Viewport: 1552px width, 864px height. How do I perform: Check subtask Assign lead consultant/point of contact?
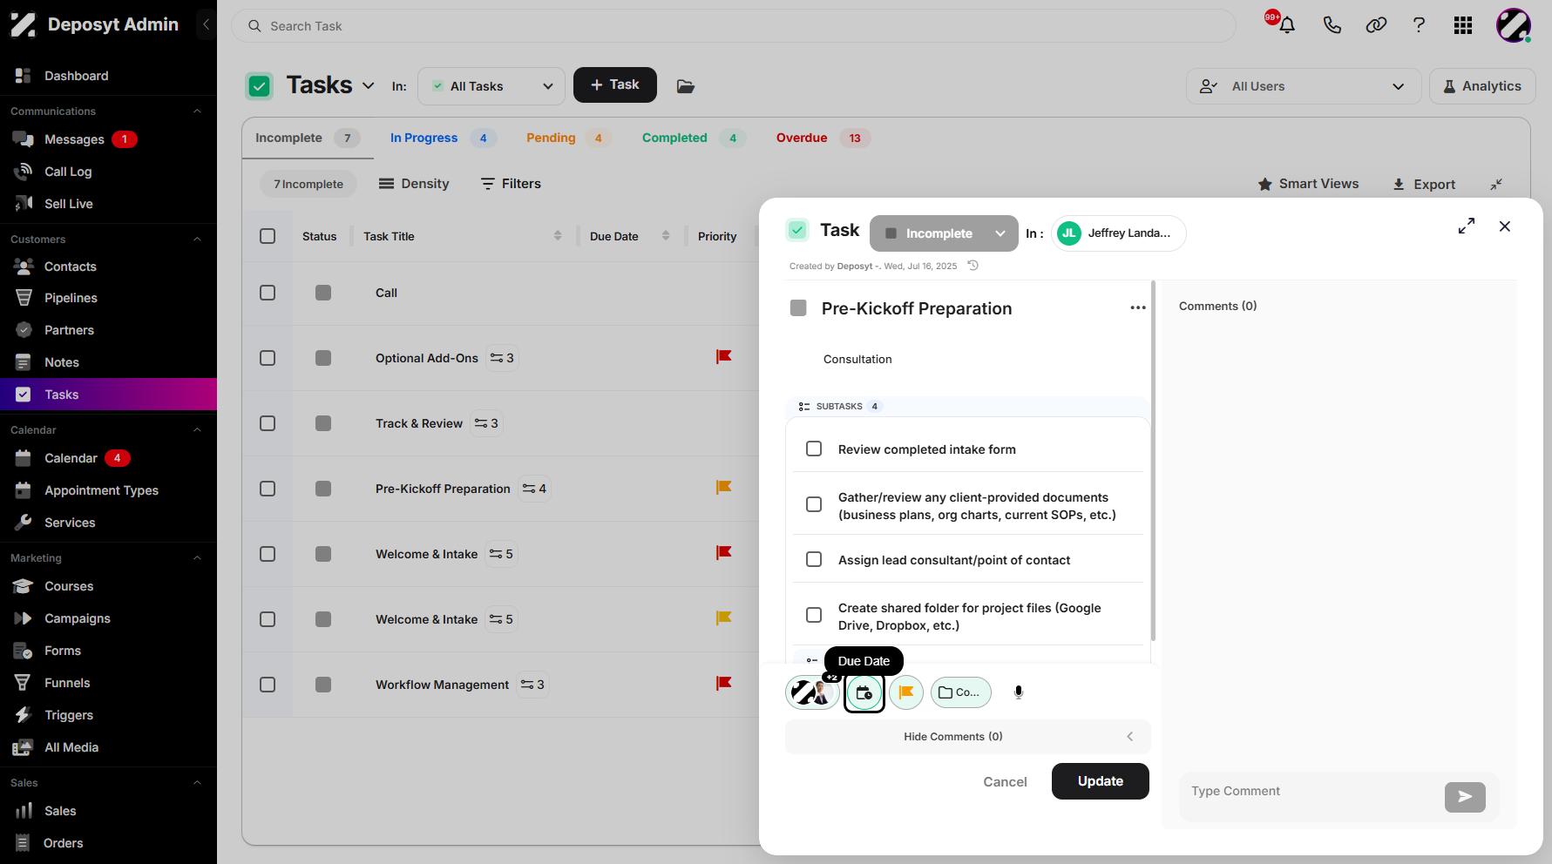point(814,559)
